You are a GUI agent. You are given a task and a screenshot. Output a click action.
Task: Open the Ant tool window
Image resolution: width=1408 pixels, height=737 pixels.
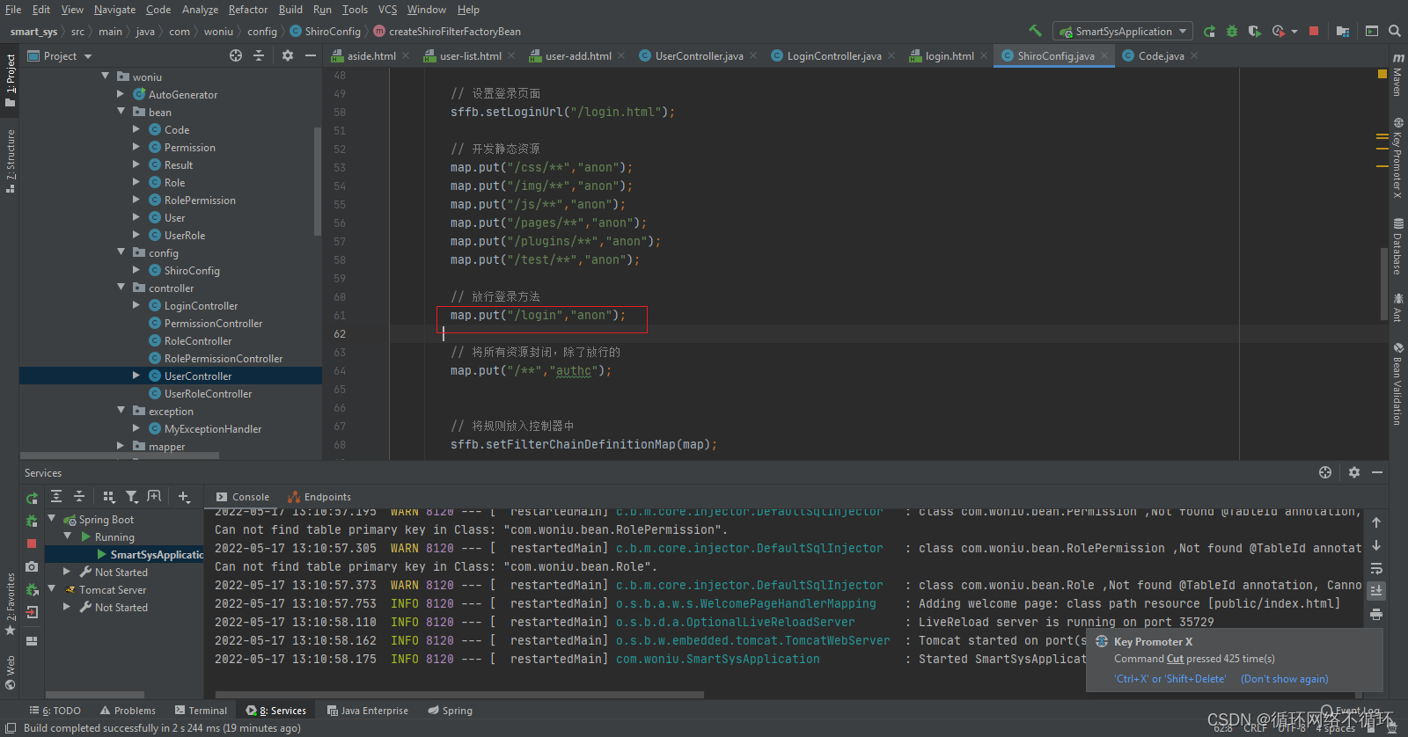[1397, 308]
